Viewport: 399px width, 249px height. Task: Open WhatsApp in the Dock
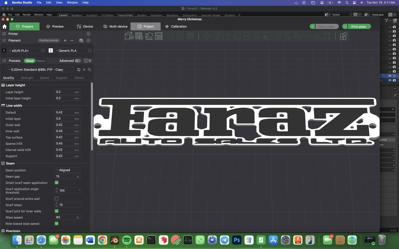point(200,240)
